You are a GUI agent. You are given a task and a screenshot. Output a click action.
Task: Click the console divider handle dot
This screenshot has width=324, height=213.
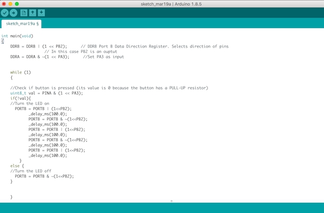pyautogui.click(x=172, y=201)
